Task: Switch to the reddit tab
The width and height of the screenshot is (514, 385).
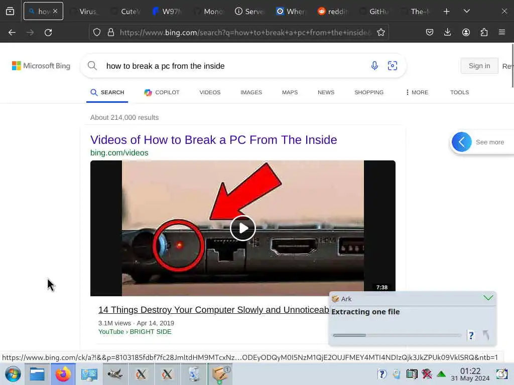Action: click(x=333, y=12)
